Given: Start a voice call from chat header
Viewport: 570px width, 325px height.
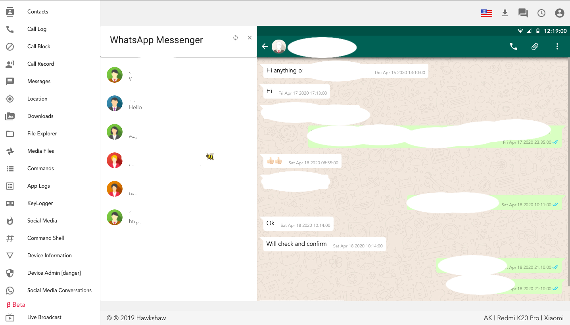Looking at the screenshot, I should [x=514, y=46].
